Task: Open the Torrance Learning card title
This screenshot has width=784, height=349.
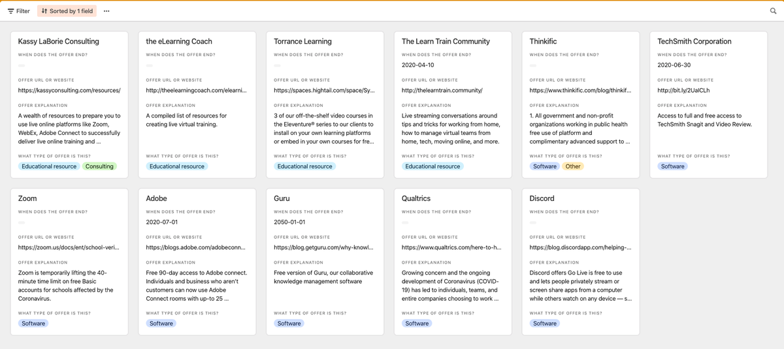Action: click(x=302, y=41)
